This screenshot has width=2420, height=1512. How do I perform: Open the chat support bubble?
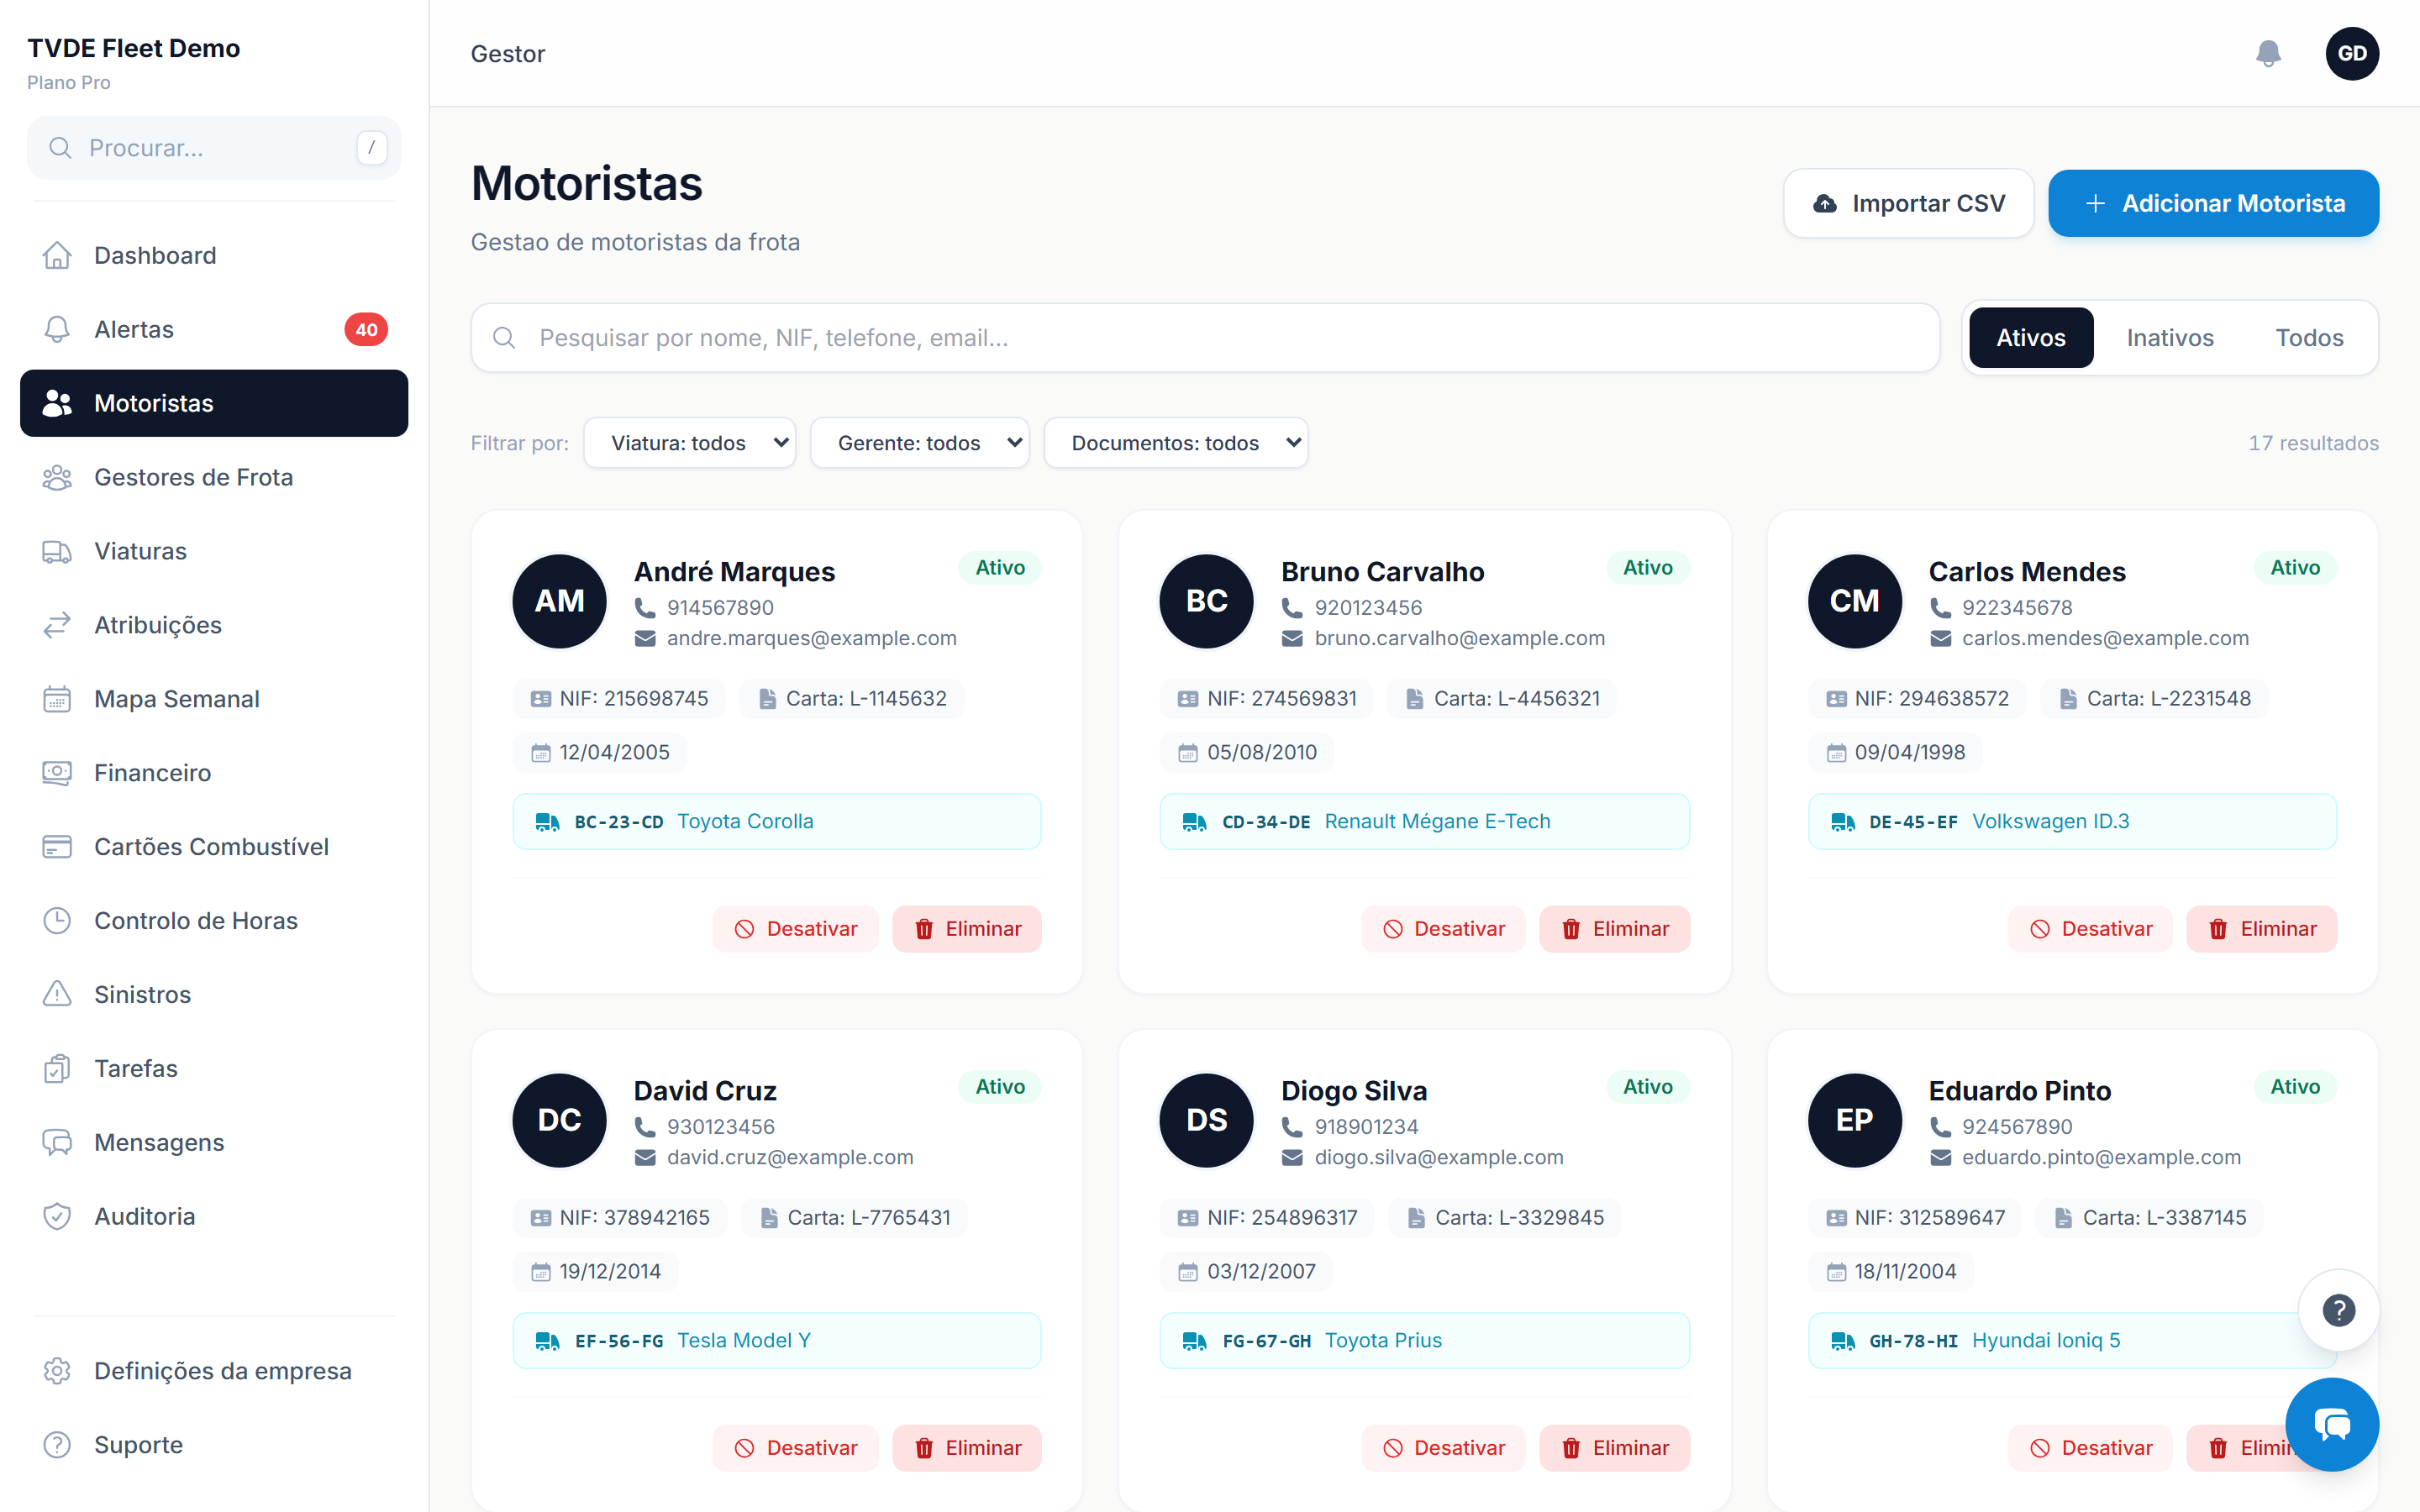pos(2332,1424)
